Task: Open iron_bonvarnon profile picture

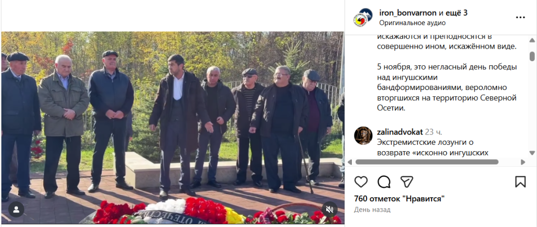Action: click(363, 17)
